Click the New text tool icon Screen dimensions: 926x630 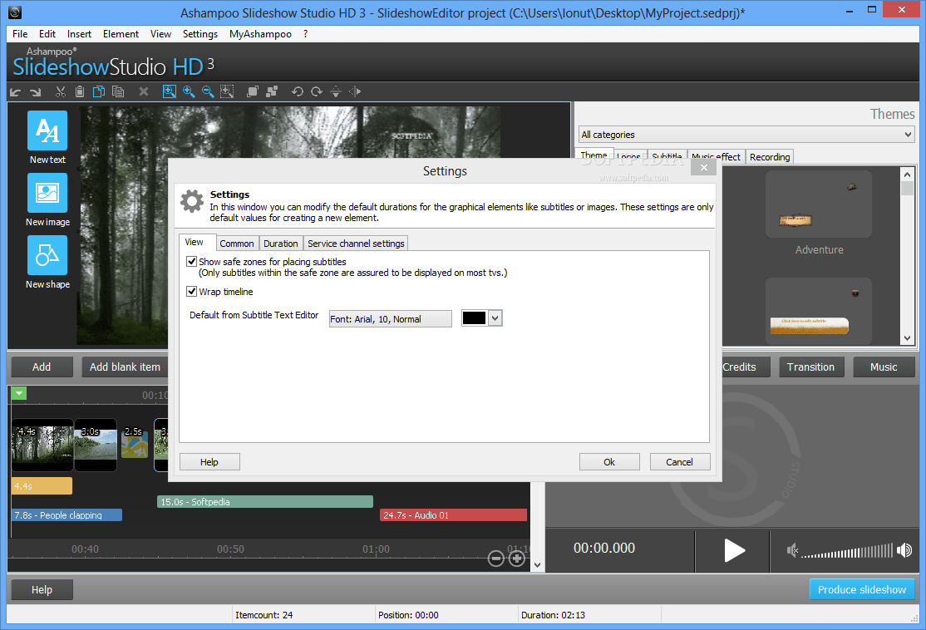coord(47,130)
